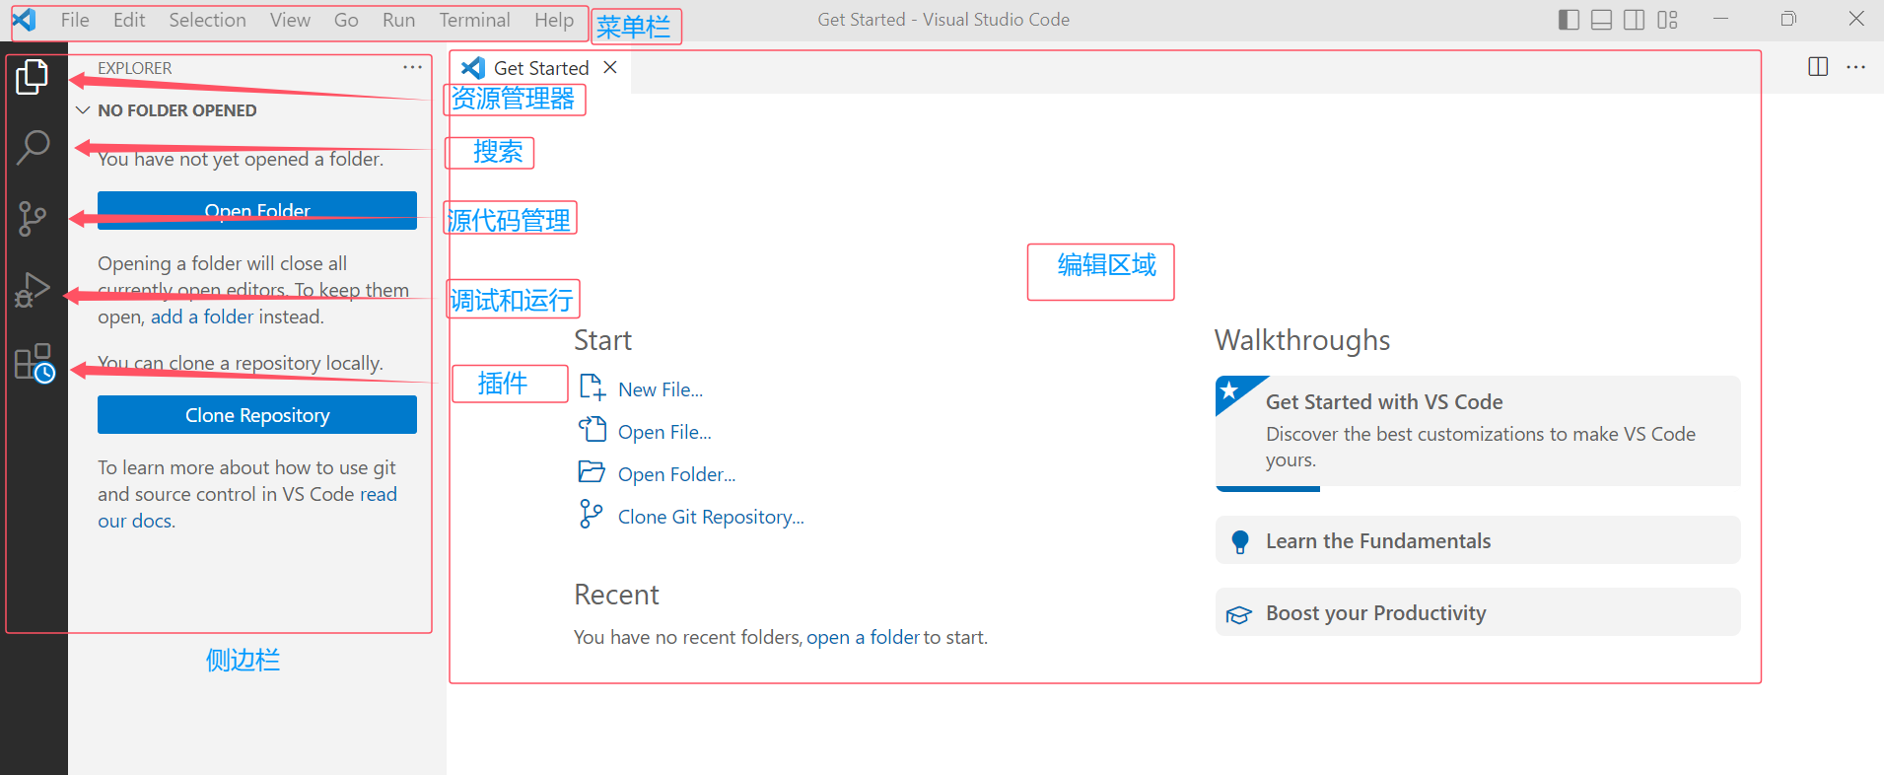The height and width of the screenshot is (775, 1884).
Task: Open Customize Layout icon in title bar
Action: coord(1667,20)
